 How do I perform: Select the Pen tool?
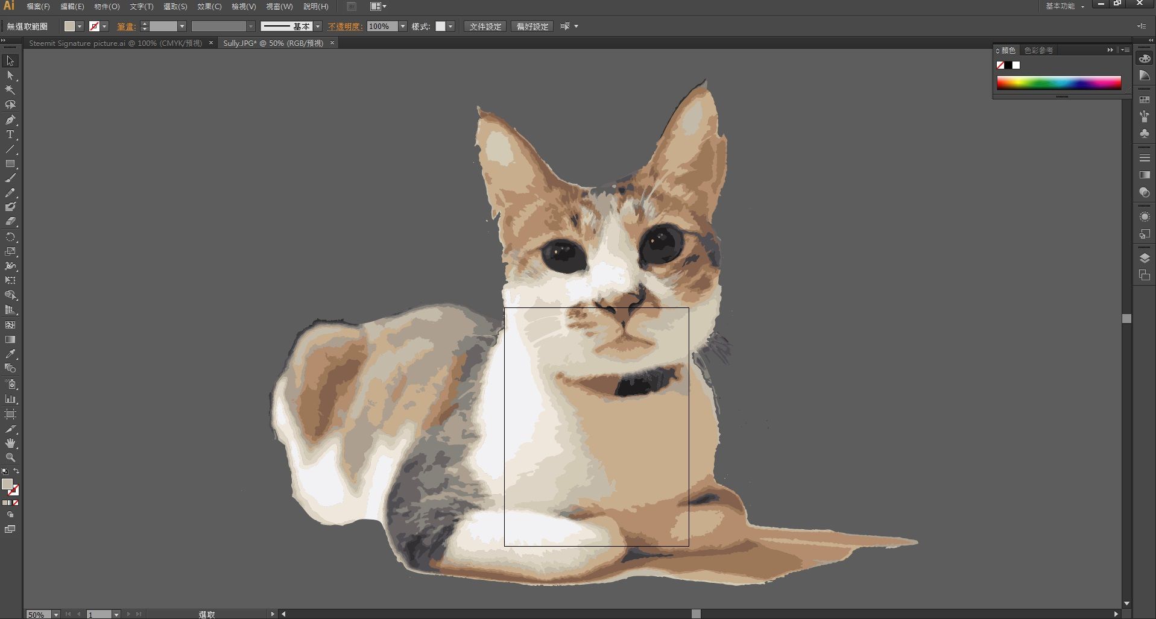(x=10, y=120)
